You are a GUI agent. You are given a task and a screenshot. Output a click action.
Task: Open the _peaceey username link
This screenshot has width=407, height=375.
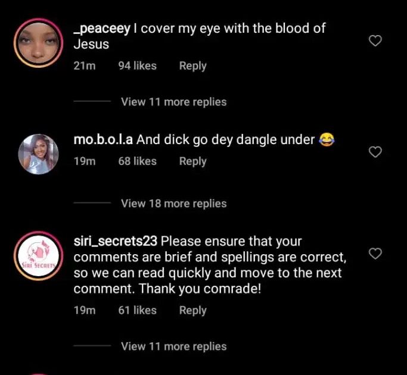(101, 28)
